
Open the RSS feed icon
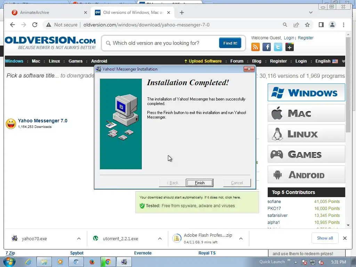tap(256, 47)
